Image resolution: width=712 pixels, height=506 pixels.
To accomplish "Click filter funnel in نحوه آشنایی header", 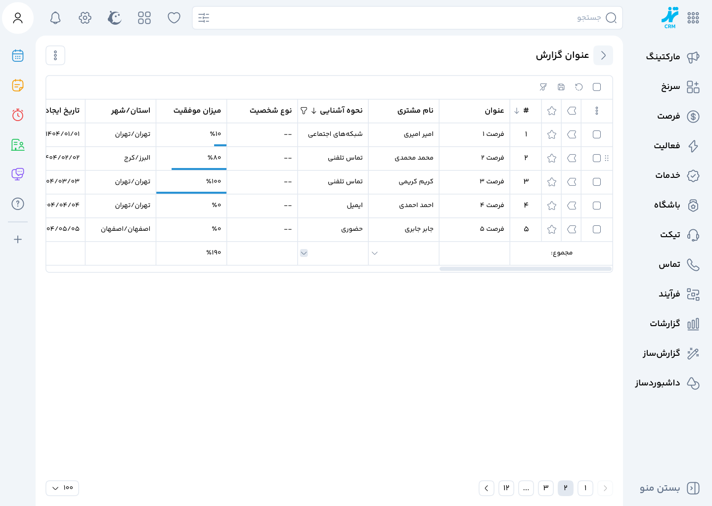I will [x=304, y=111].
